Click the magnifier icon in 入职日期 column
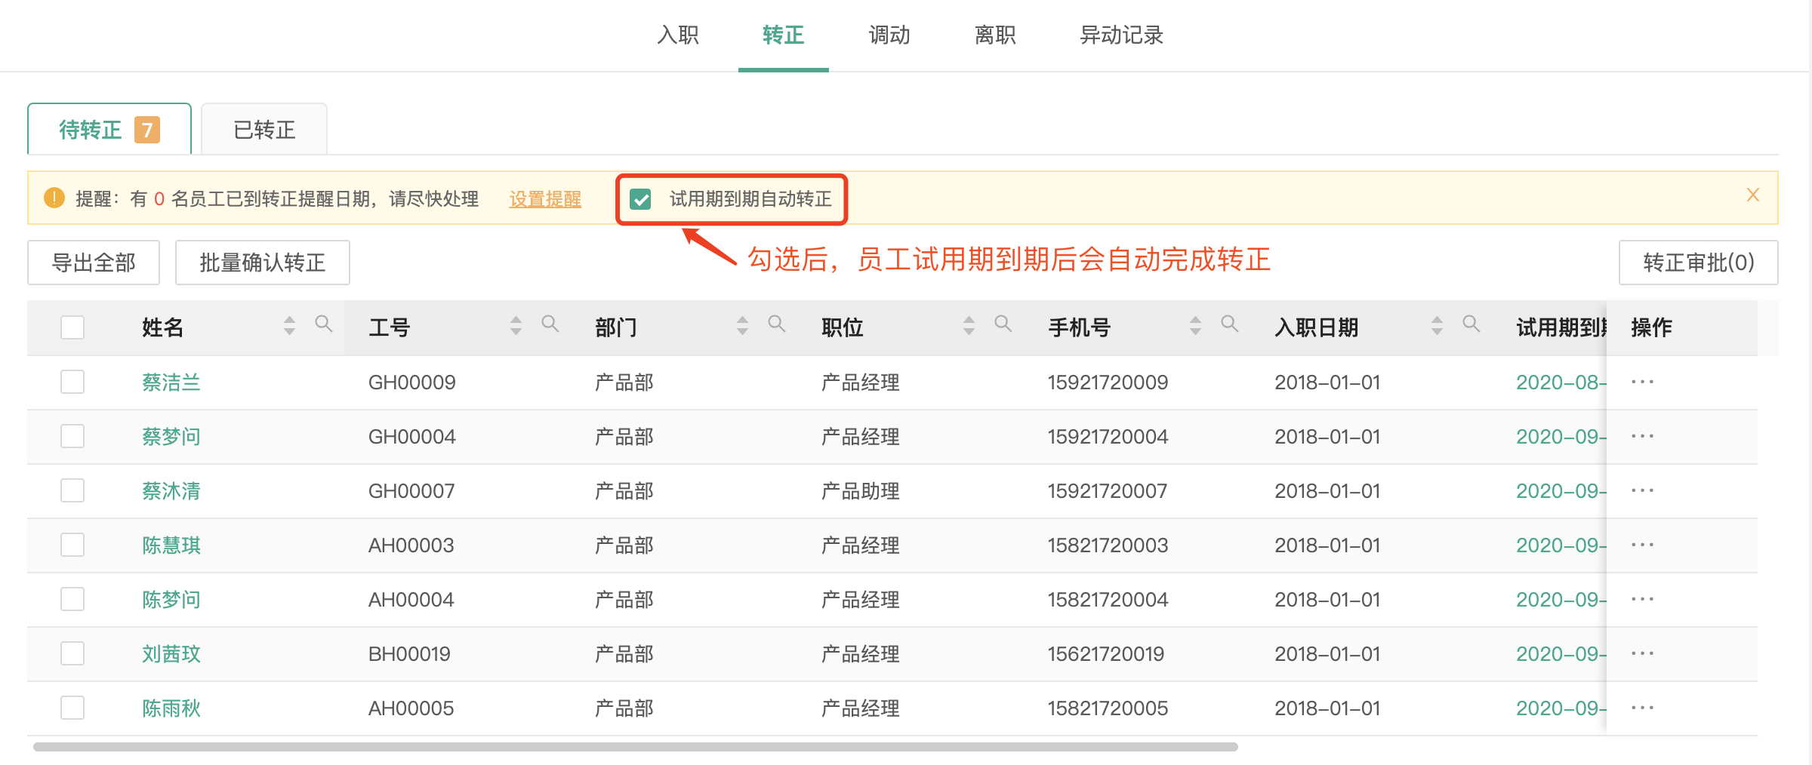The height and width of the screenshot is (765, 1812). tap(1471, 324)
